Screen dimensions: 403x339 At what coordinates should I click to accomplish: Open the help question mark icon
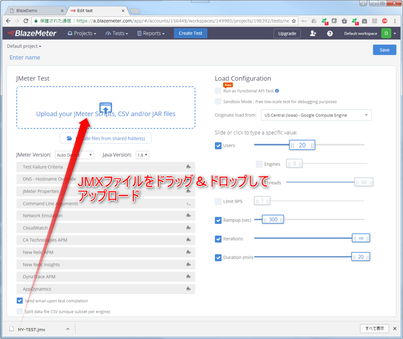click(330, 34)
